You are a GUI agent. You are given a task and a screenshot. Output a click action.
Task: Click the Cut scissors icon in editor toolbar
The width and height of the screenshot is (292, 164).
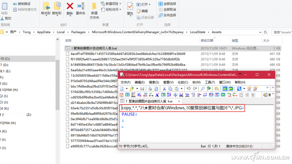164,89
